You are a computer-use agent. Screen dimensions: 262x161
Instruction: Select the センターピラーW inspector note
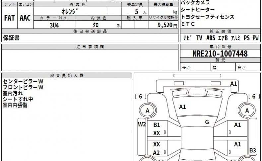(x=23, y=81)
